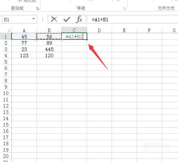This screenshot has width=178, height=162.
Task: Select row 16 header
Action: tap(6, 131)
